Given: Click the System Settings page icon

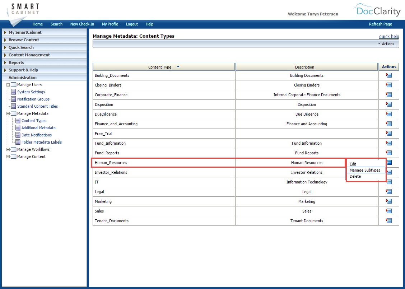Looking at the screenshot, I should tap(14, 92).
